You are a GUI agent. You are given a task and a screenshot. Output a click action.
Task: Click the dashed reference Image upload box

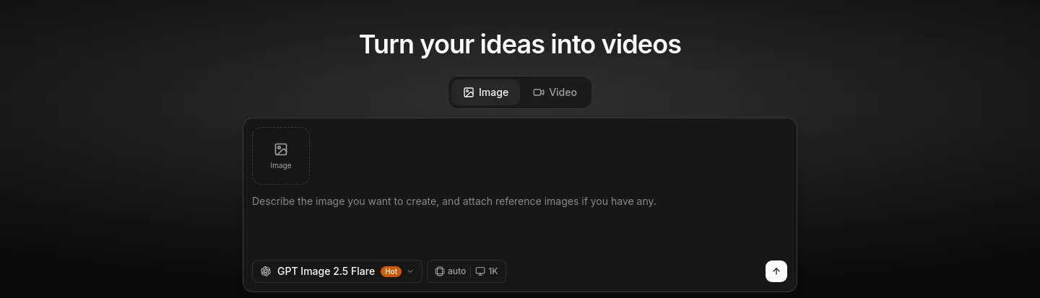click(x=281, y=156)
